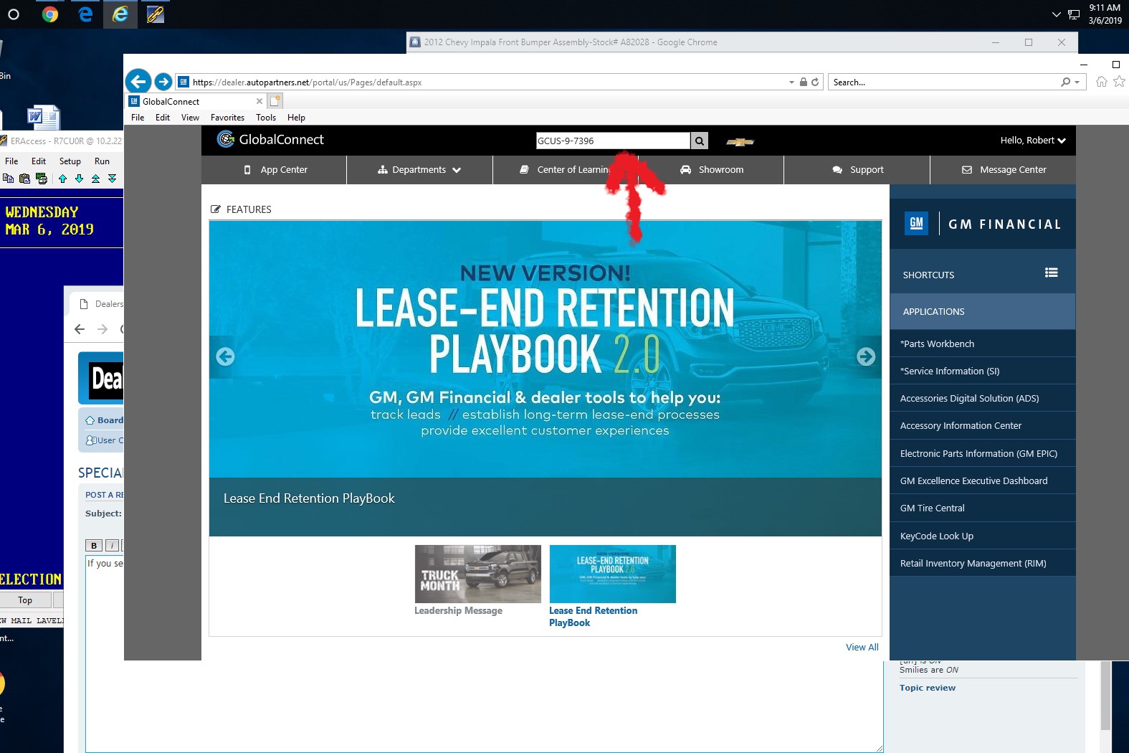Click ERAccess double up arrow icon

[95, 179]
